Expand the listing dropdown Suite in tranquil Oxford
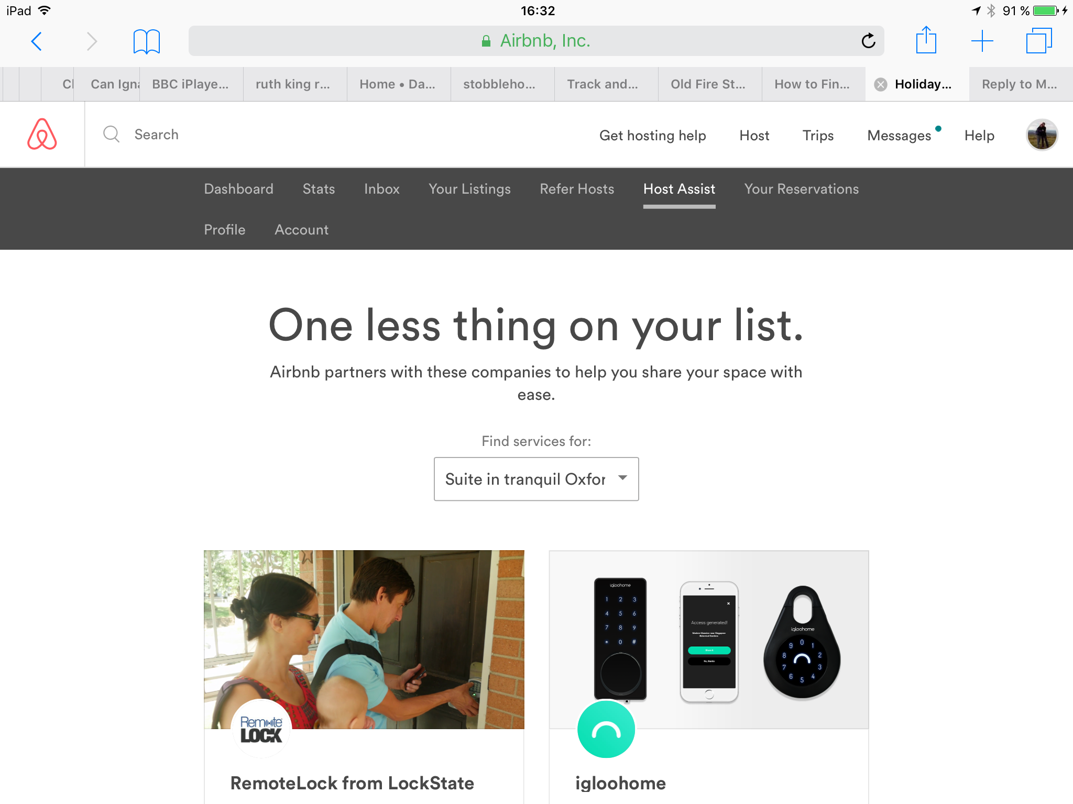 coord(536,479)
